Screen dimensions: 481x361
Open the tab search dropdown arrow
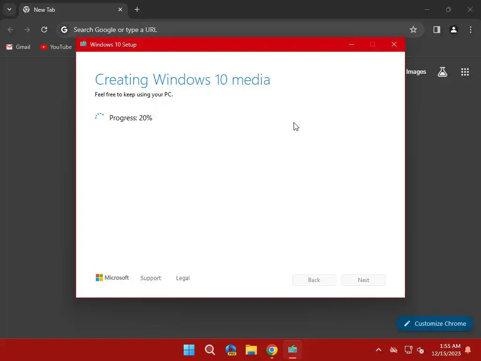click(9, 9)
